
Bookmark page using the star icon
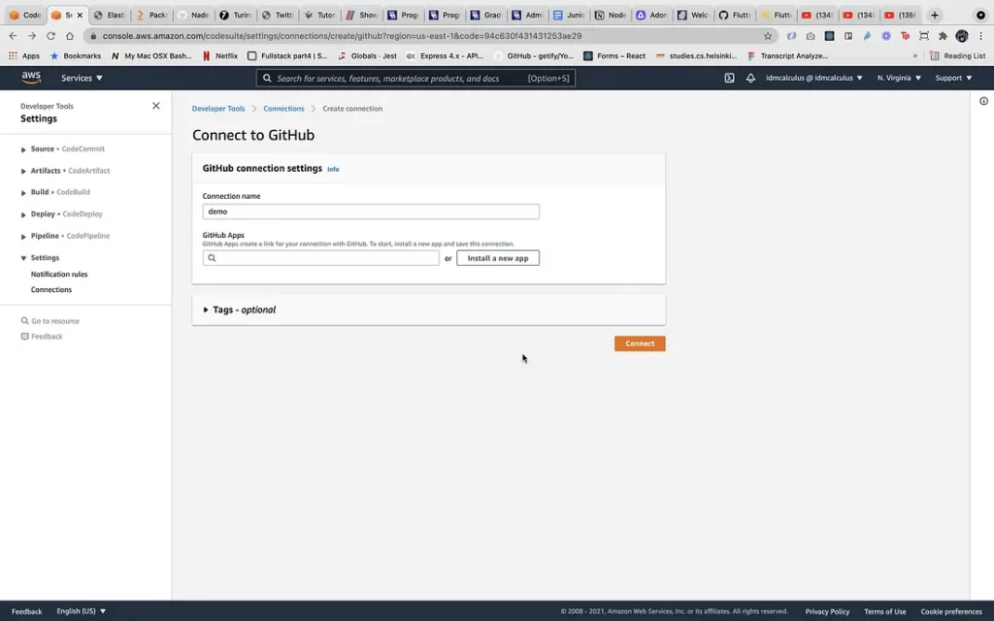click(768, 36)
